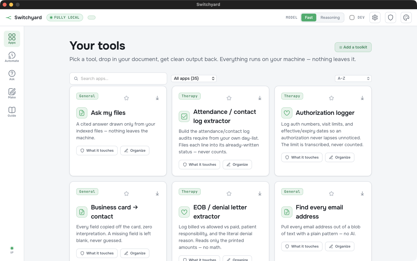The width and height of the screenshot is (417, 261).
Task: Click the Find every email document icon
Action: (x=287, y=212)
